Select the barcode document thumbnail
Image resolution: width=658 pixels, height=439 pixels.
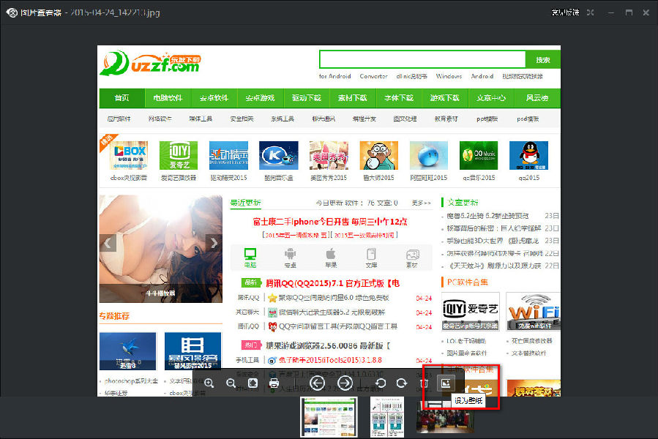pos(386,418)
